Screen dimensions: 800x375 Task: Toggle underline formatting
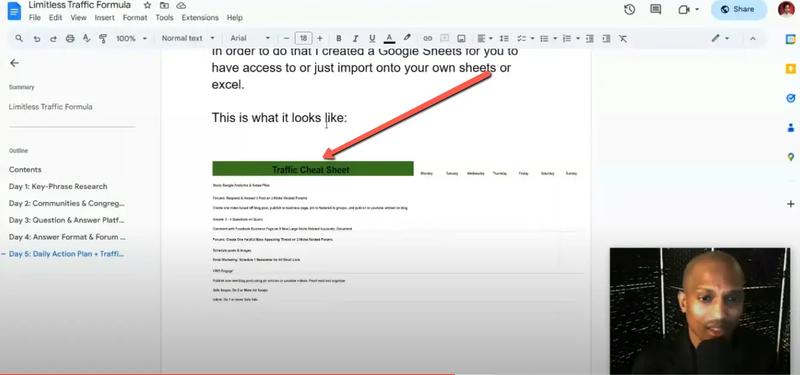pyautogui.click(x=372, y=38)
